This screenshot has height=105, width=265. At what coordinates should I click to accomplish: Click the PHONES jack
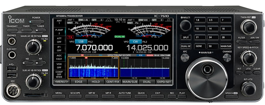point(12,41)
